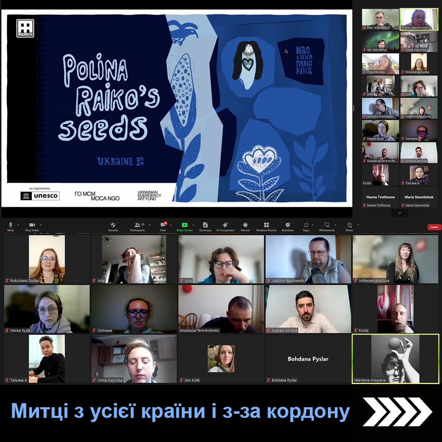Mute the microphone in Zoom toolbar
The width and height of the screenshot is (442, 442).
pos(11,226)
